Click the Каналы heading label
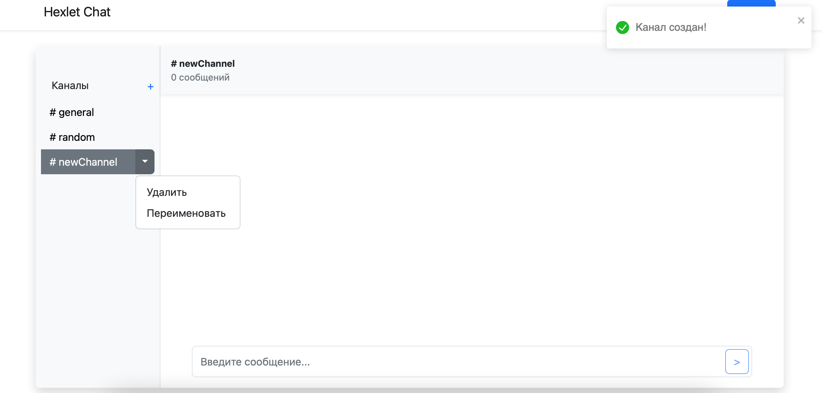The height and width of the screenshot is (393, 822). pos(70,86)
